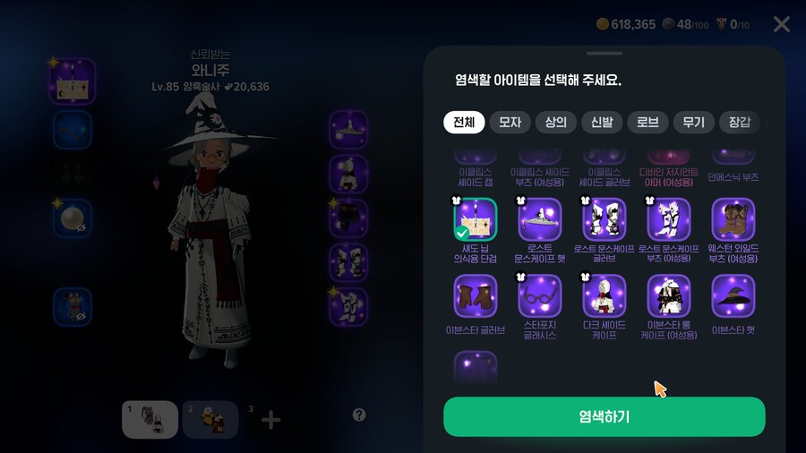The height and width of the screenshot is (453, 806).
Task: Open the help question mark icon
Action: pos(359,415)
